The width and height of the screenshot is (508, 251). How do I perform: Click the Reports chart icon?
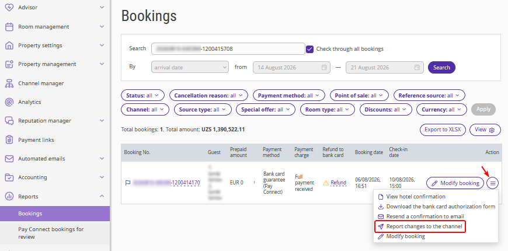tap(9, 196)
